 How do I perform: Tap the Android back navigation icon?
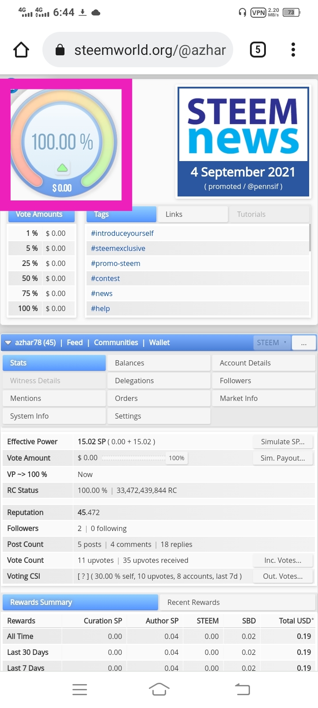(x=242, y=689)
